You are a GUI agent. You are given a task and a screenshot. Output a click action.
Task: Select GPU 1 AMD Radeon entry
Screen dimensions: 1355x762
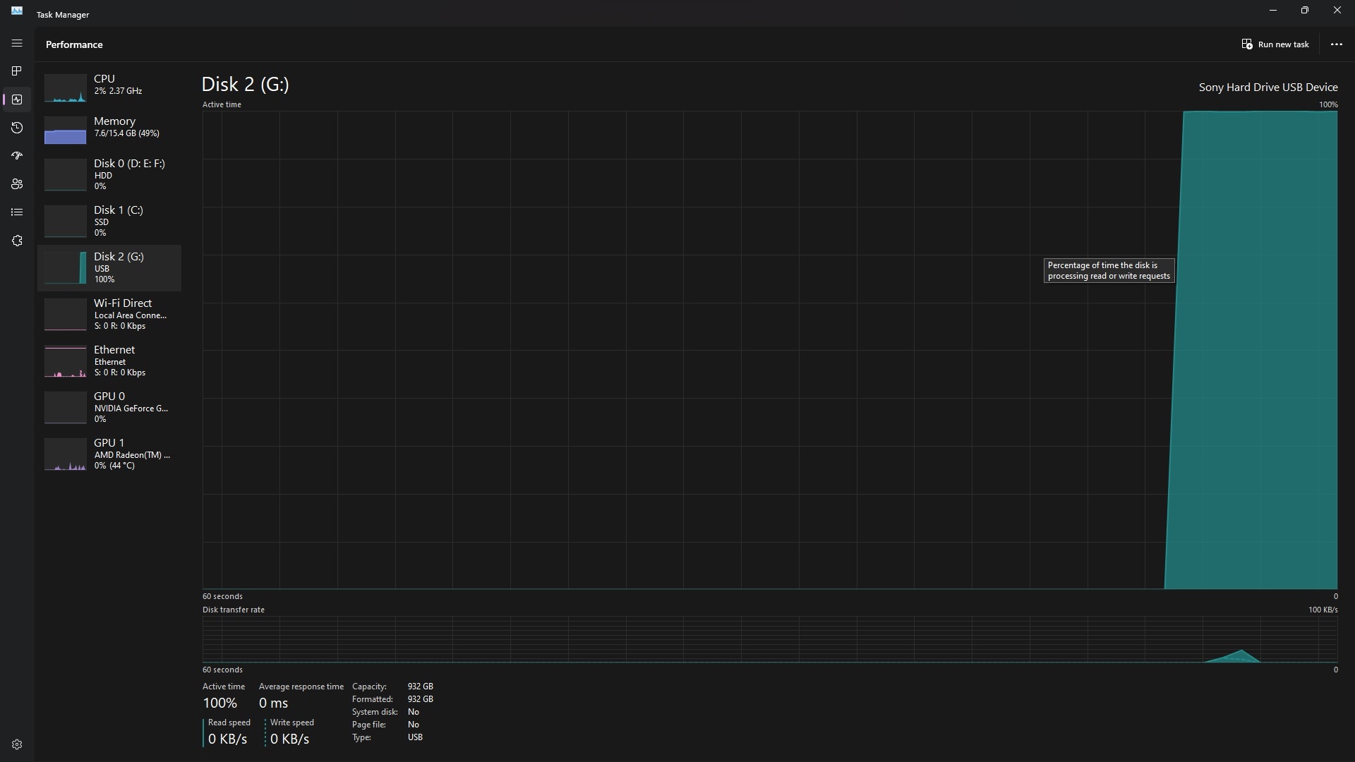point(109,454)
